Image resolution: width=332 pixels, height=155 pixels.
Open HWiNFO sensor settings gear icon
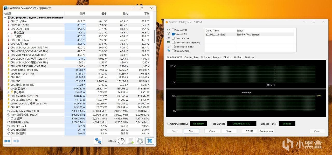coord(140,141)
